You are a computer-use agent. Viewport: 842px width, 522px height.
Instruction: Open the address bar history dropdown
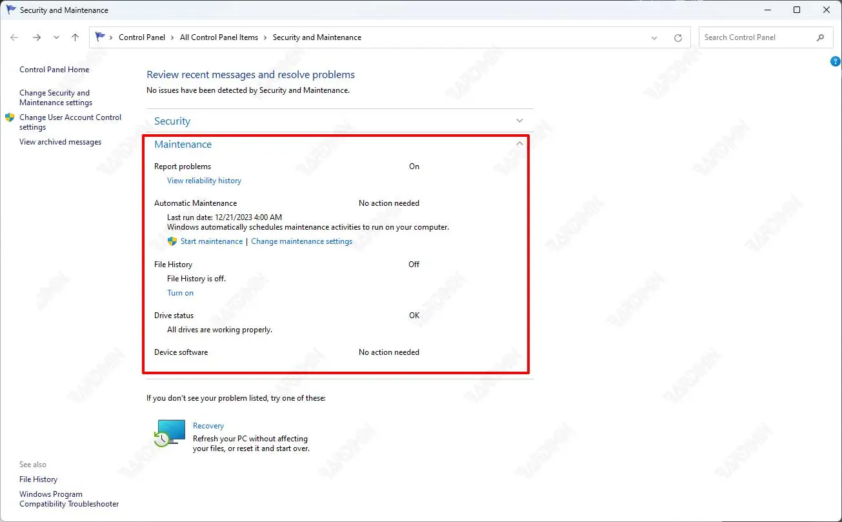coord(655,38)
